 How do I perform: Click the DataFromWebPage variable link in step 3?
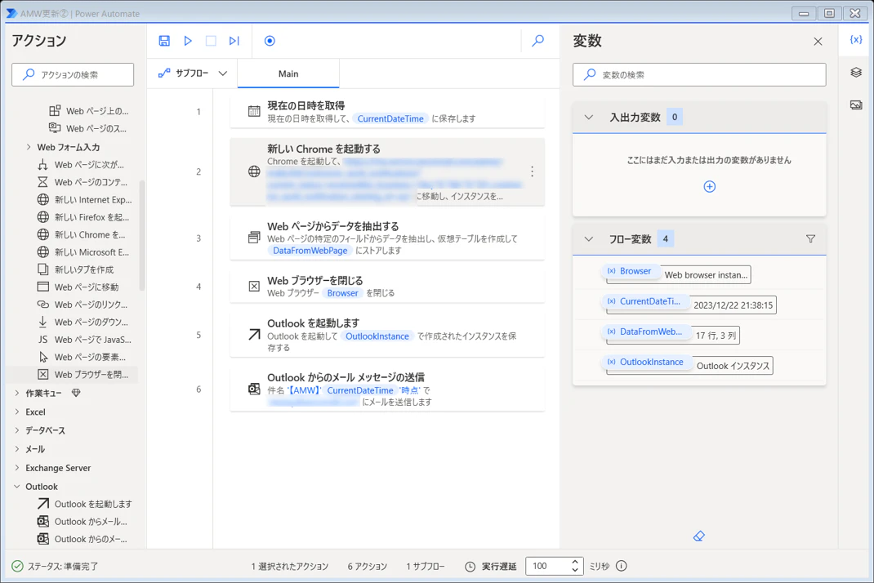click(310, 251)
